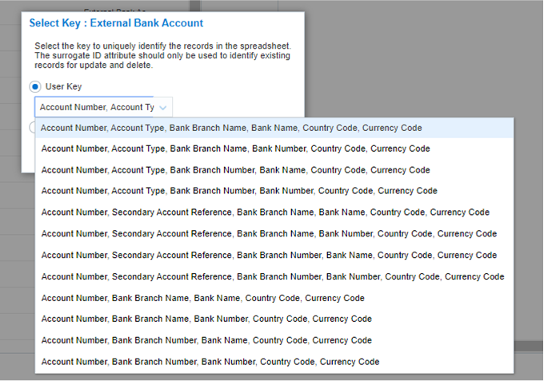Select Secondary Account Reference, Bank Branch Name, Bank Name
The image size is (544, 381).
[265, 212]
